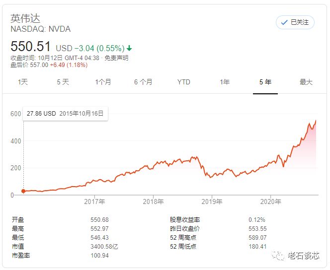Click the 英伟达 company name title
Screen dimensions: 330x270
click(25, 18)
